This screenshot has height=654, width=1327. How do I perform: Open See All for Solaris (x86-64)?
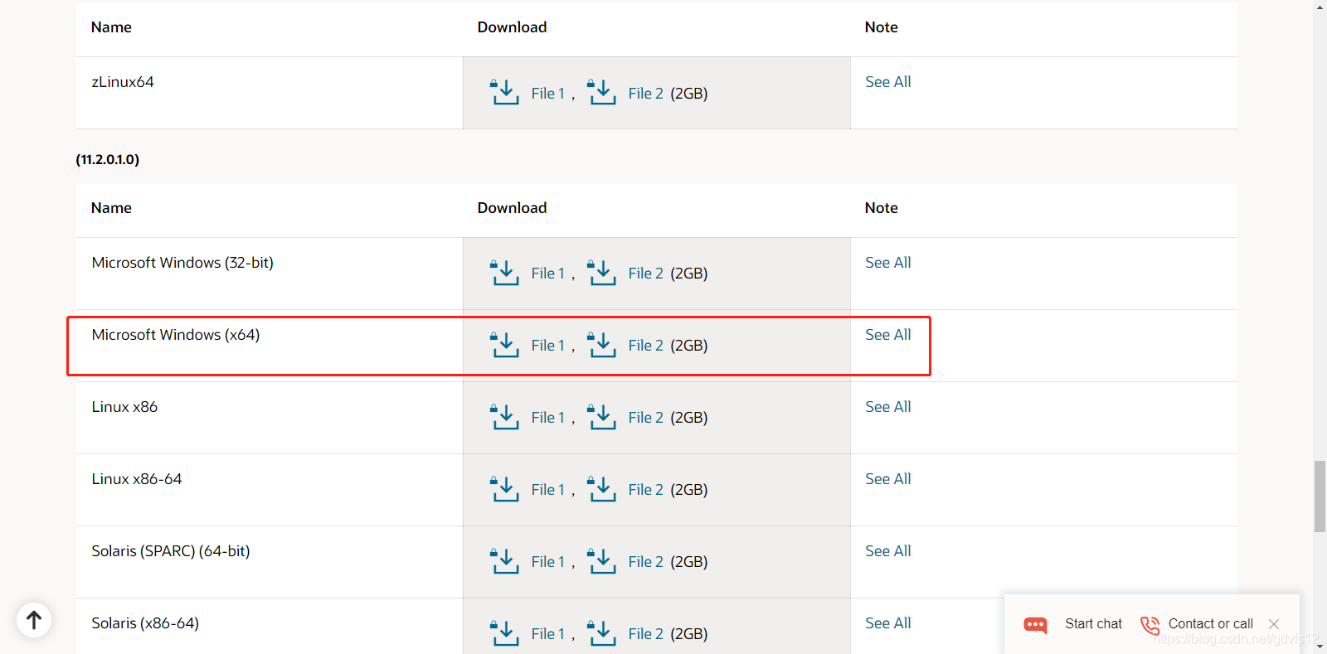coord(887,623)
